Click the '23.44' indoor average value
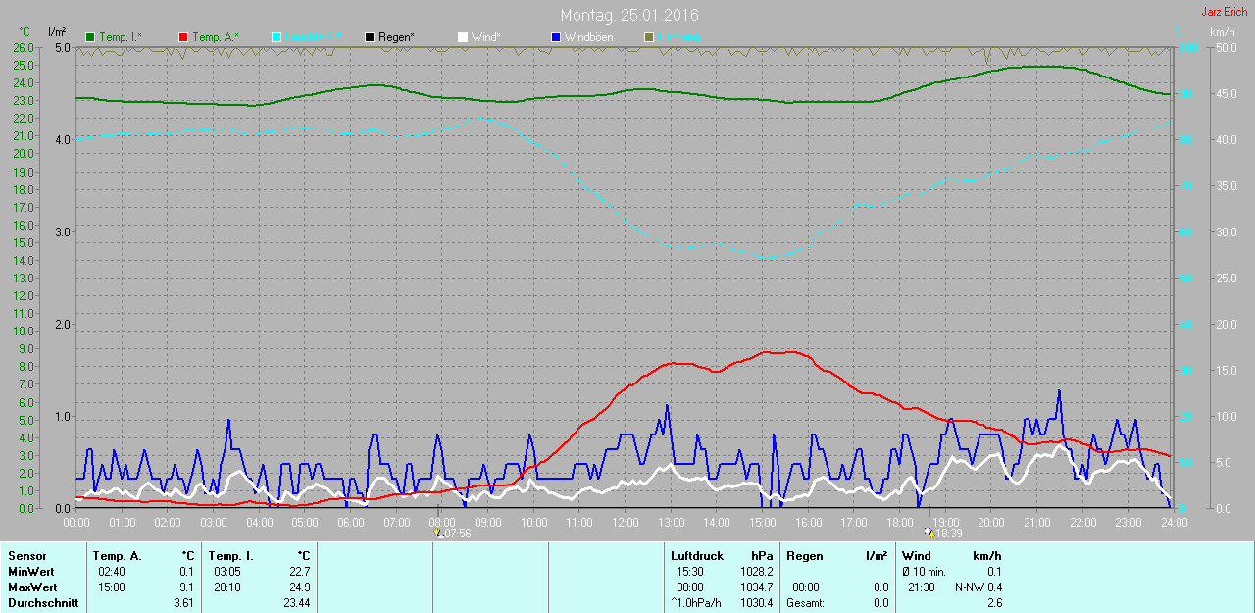The image size is (1255, 613). point(295,603)
